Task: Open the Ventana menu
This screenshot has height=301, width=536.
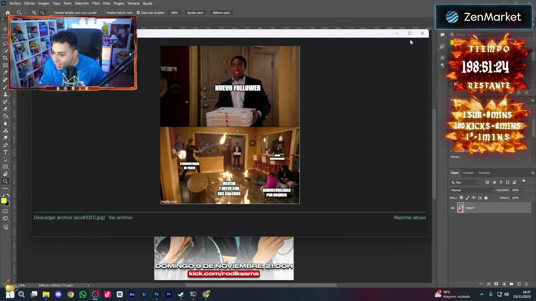Action: (x=133, y=3)
